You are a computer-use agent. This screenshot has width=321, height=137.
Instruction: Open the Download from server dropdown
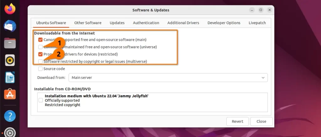pyautogui.click(x=168, y=78)
